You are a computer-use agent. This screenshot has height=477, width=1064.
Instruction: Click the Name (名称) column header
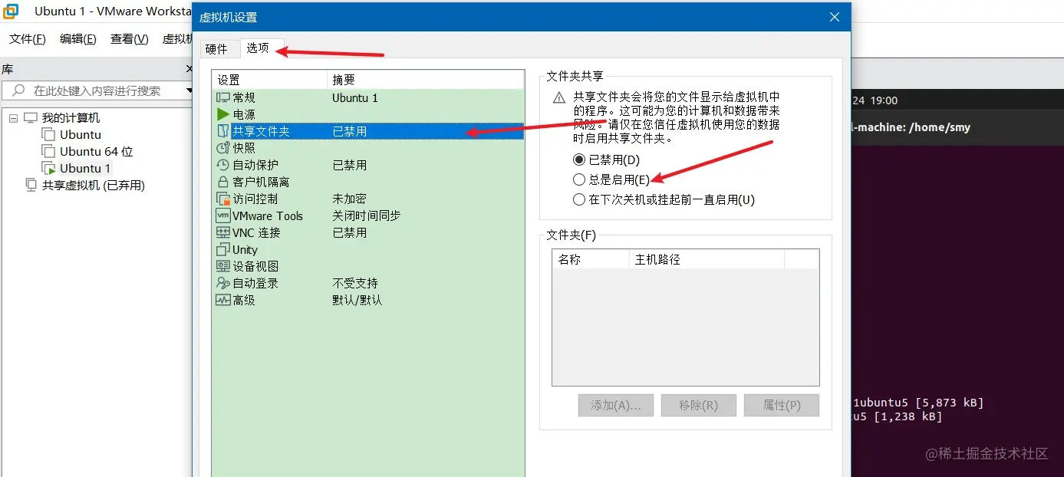pyautogui.click(x=591, y=259)
